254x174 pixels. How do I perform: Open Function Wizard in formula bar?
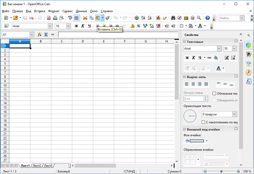click(39, 34)
